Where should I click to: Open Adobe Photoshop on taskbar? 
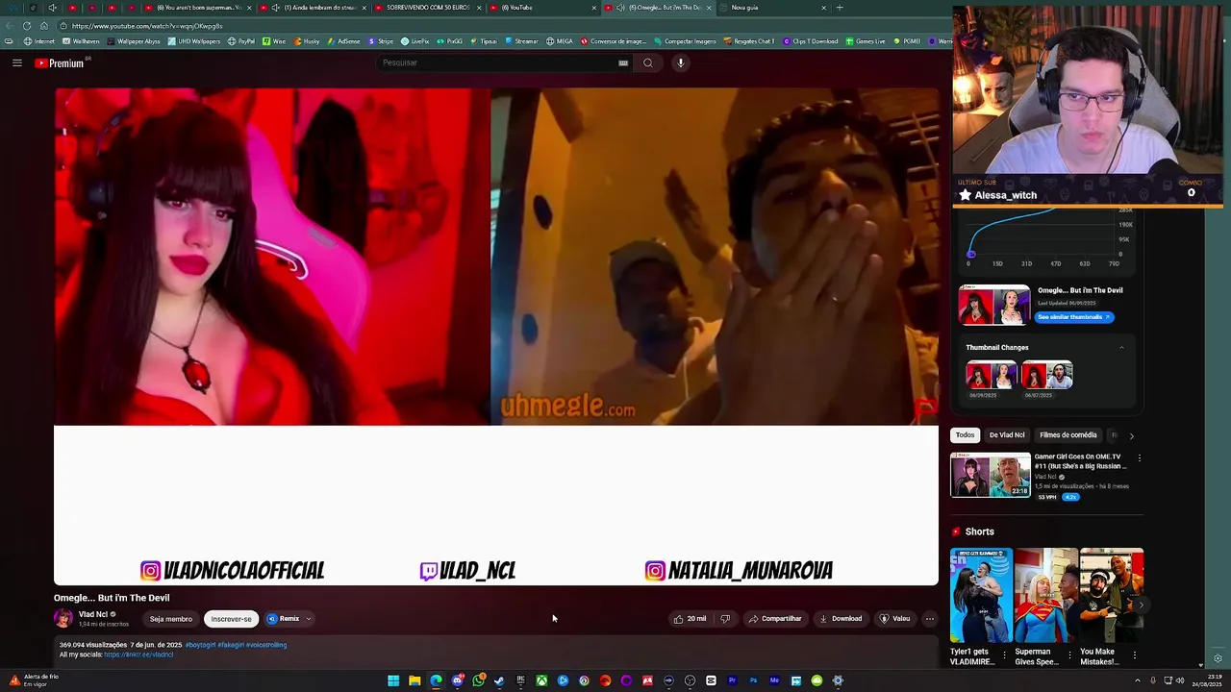(x=753, y=680)
